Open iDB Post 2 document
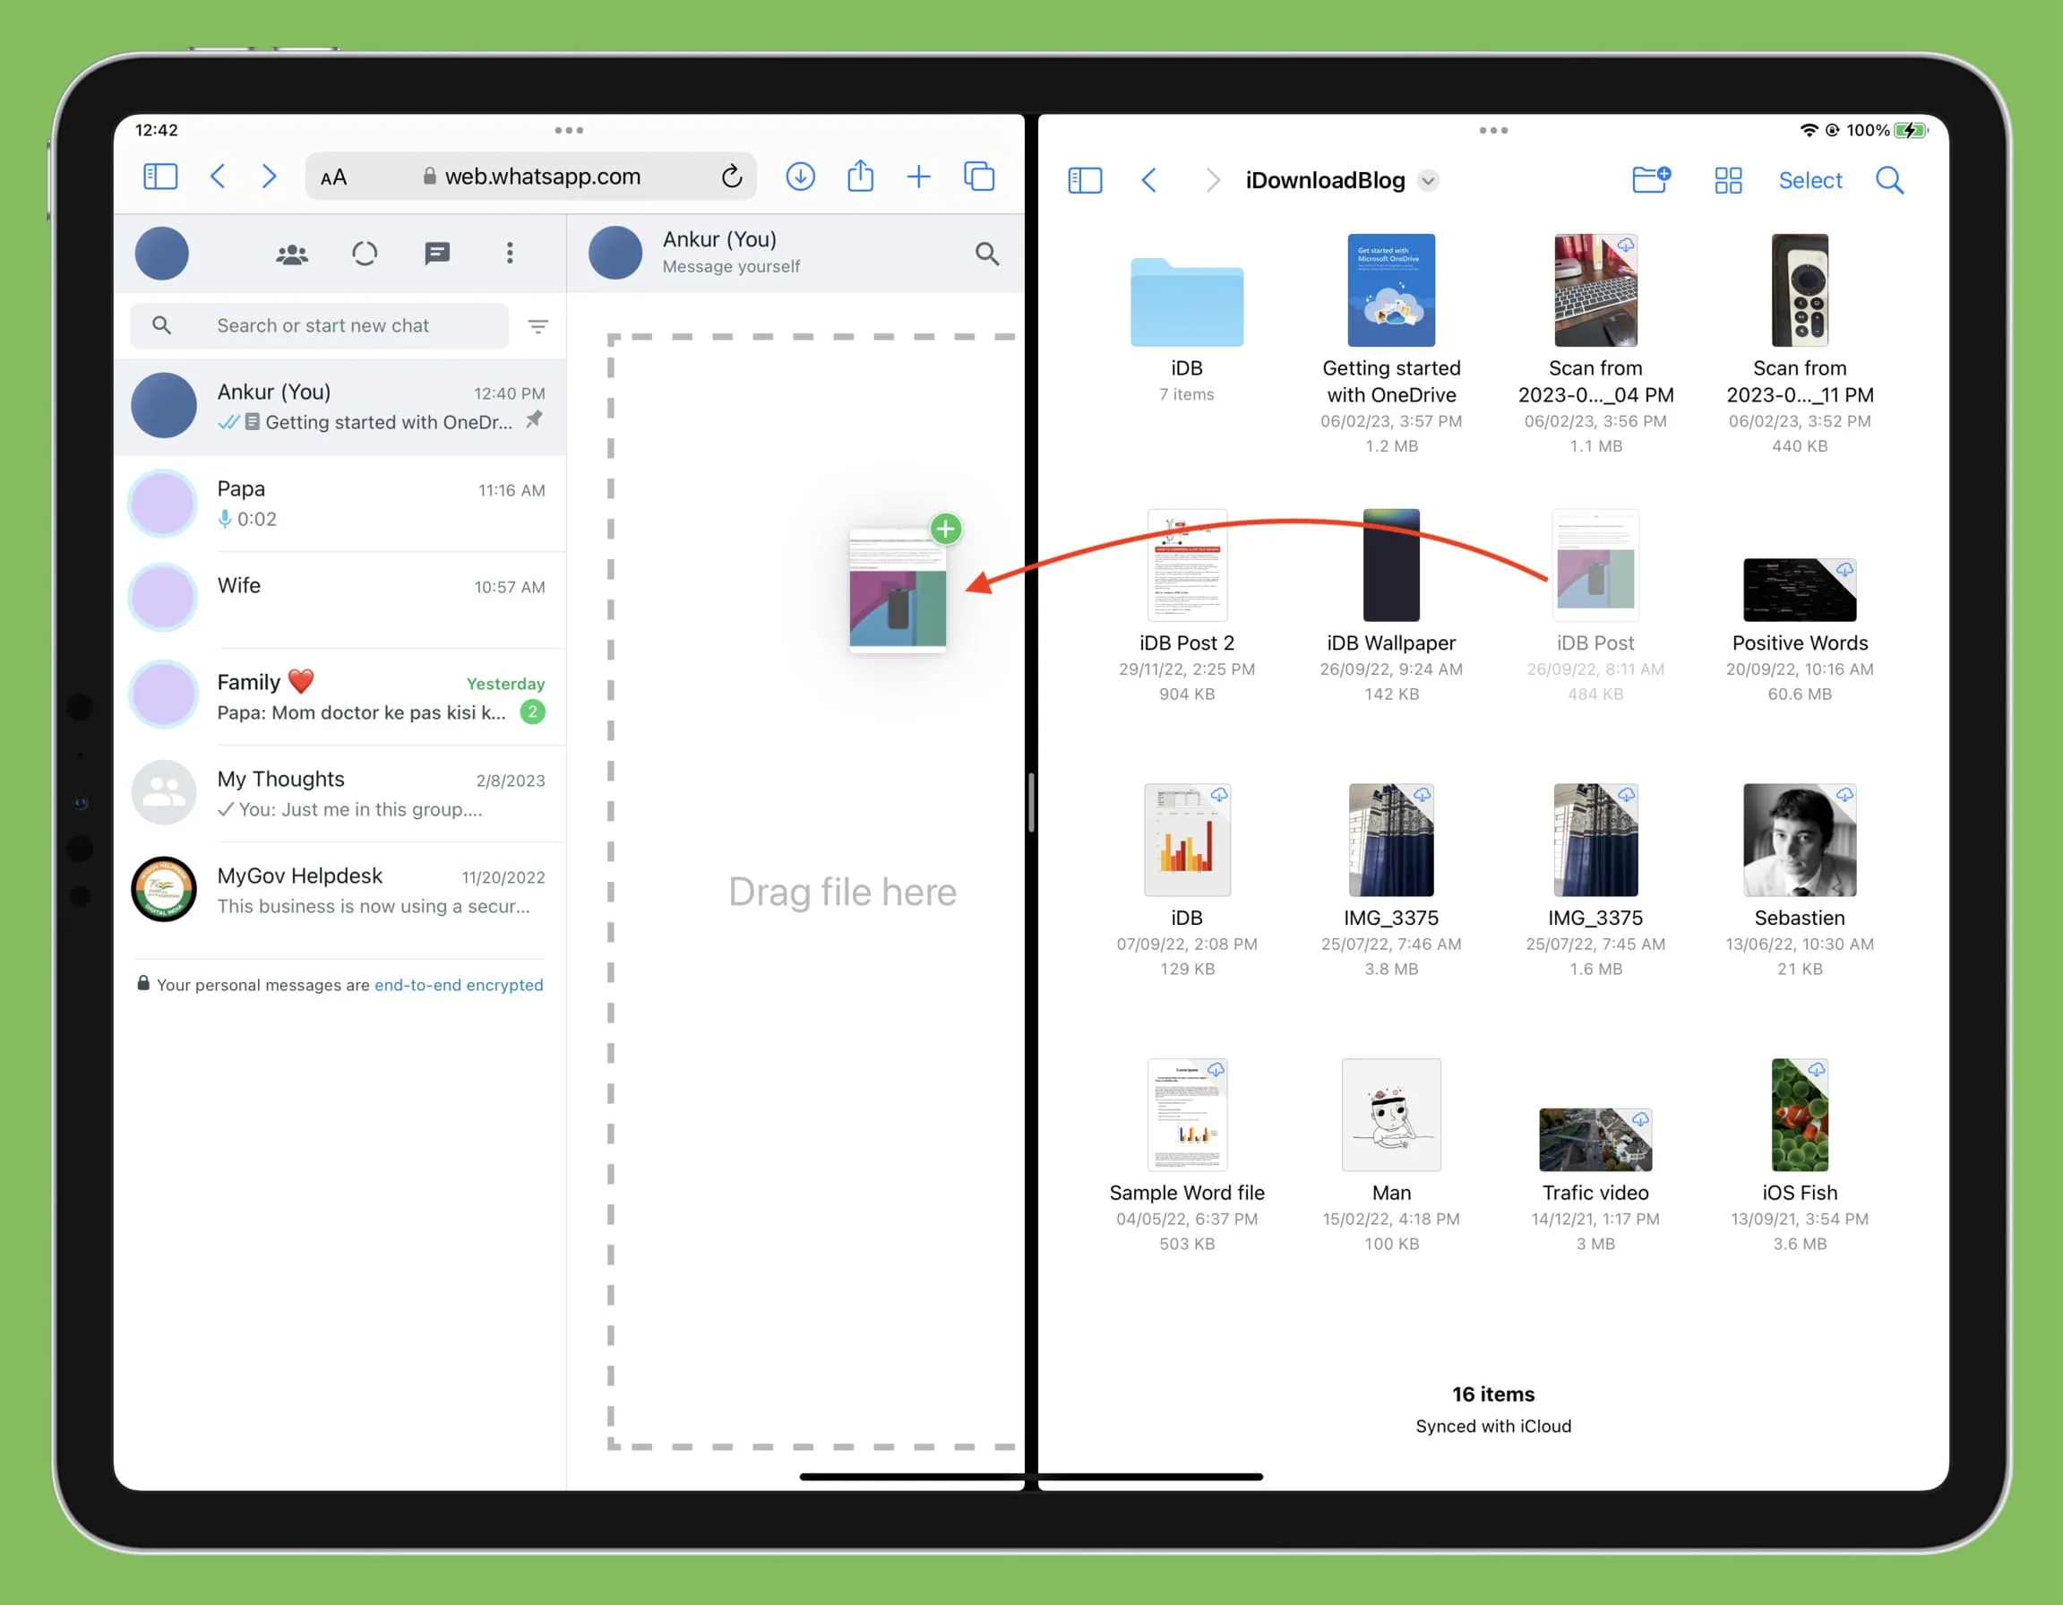 (1186, 565)
